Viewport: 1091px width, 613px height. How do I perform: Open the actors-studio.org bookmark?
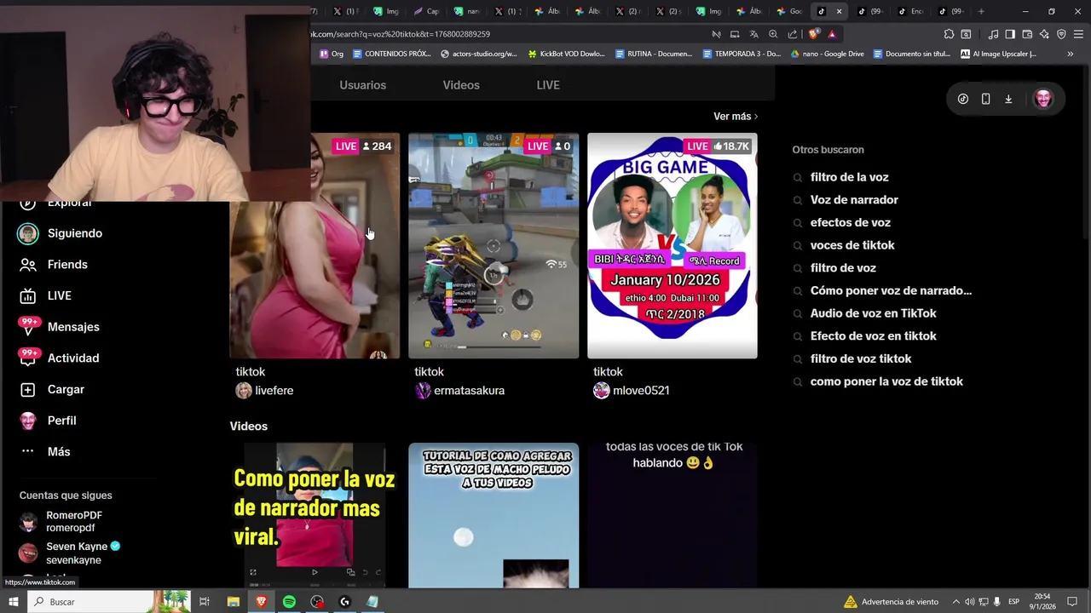(479, 54)
